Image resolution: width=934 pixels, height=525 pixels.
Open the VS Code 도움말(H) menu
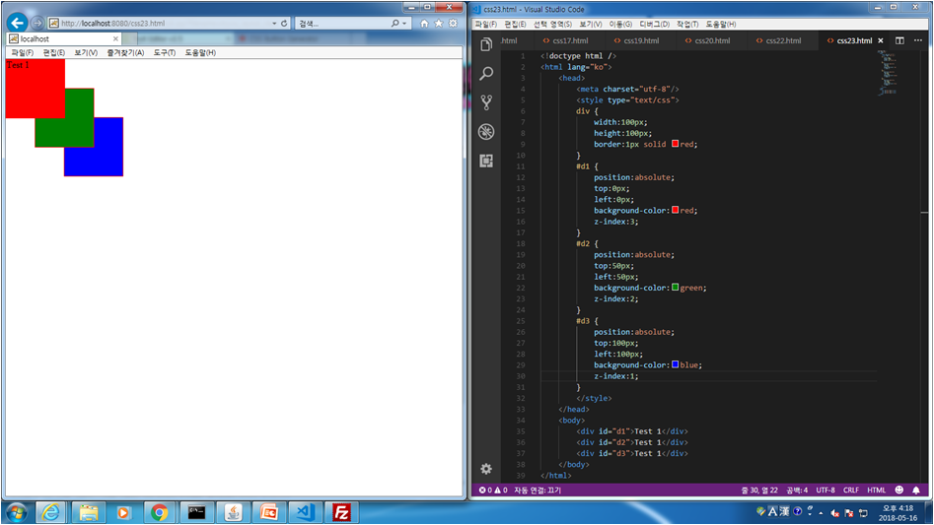(720, 25)
